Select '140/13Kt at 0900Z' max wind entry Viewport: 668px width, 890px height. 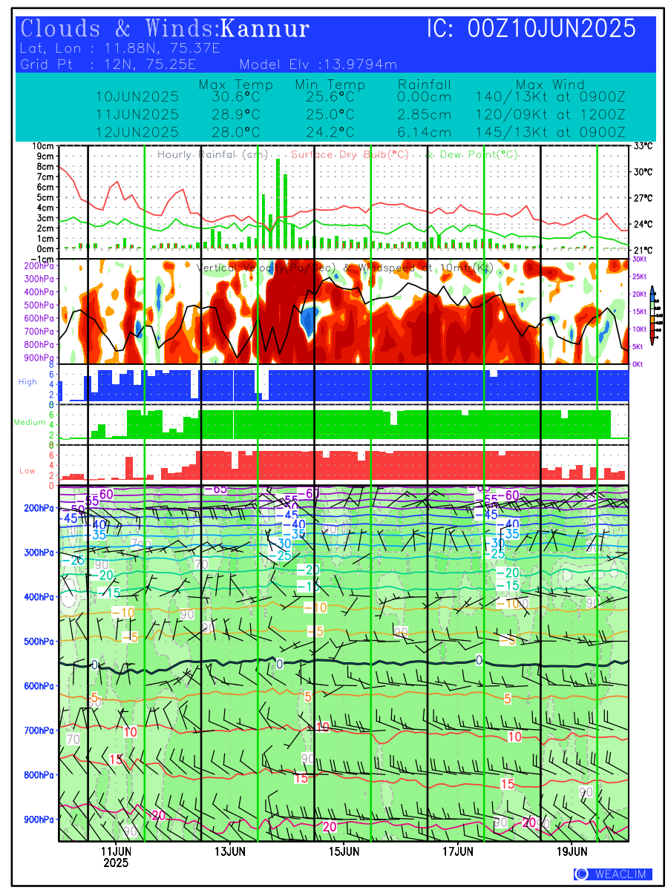(551, 97)
